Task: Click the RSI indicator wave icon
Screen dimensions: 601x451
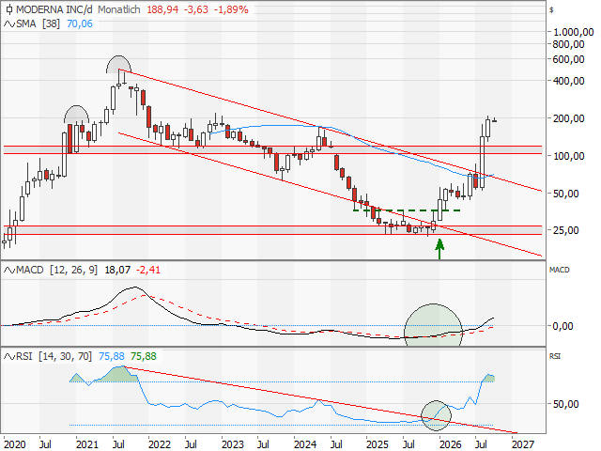Action: click(x=9, y=357)
